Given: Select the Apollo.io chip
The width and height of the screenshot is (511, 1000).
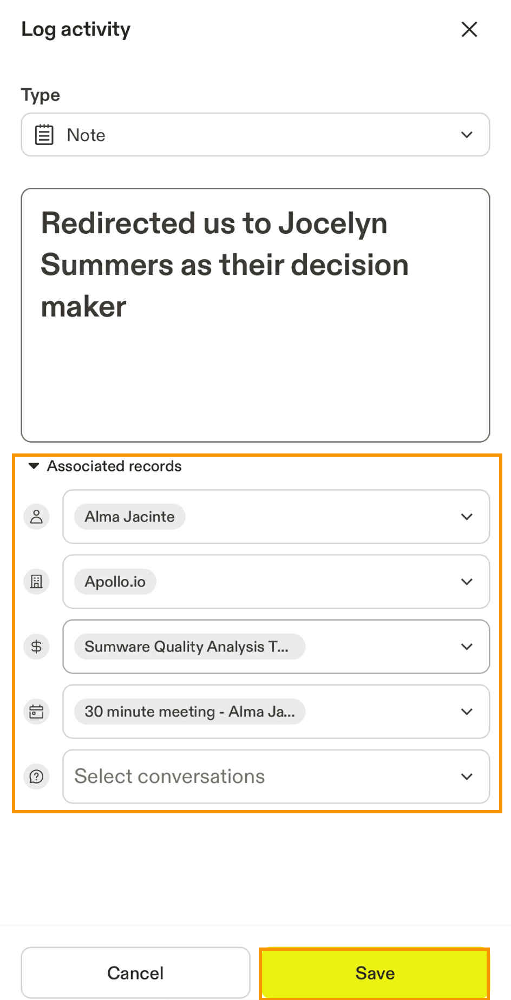Looking at the screenshot, I should 114,582.
